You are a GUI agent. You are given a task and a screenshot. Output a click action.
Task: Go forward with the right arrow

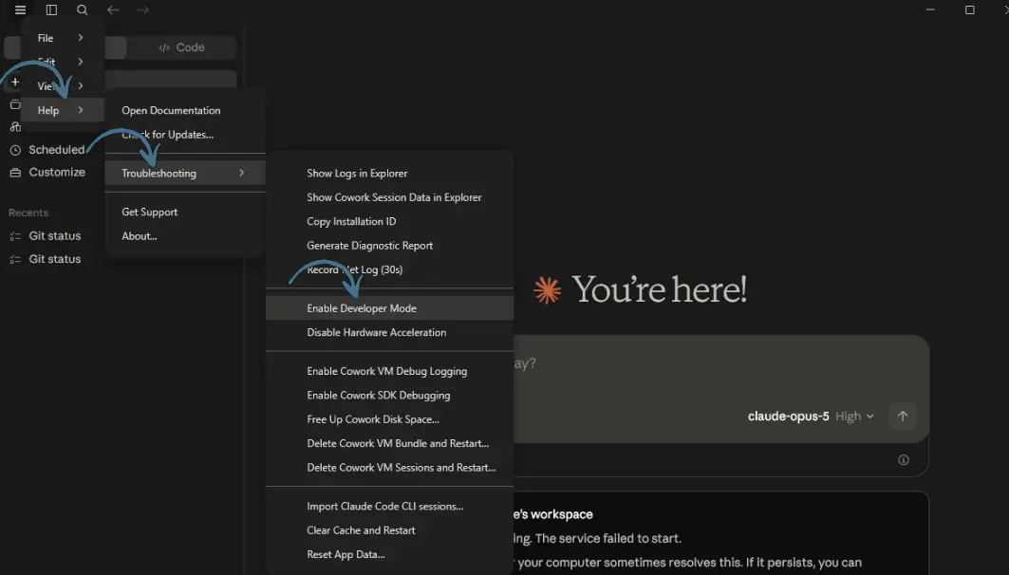point(143,9)
